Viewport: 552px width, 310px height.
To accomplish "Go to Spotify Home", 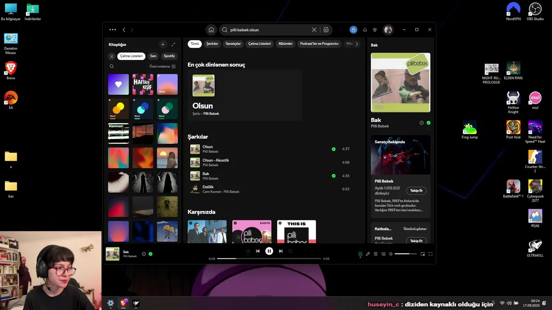I will tap(211, 30).
